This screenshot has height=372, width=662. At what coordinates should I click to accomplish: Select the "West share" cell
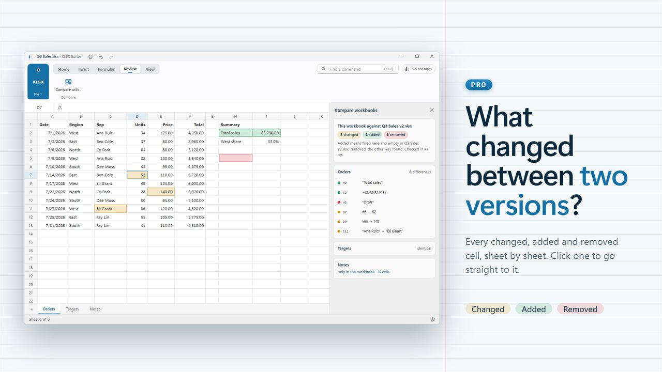(x=236, y=142)
